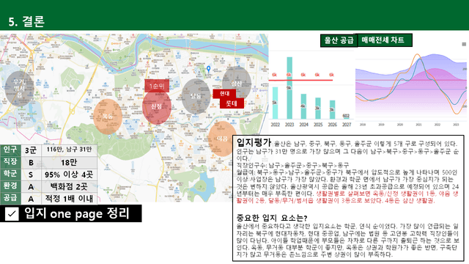Image resolution: width=469 pixels, height=264 pixels.
Task: Select the gray 무거 범서읍 circle on the map
Action: (x=19, y=89)
